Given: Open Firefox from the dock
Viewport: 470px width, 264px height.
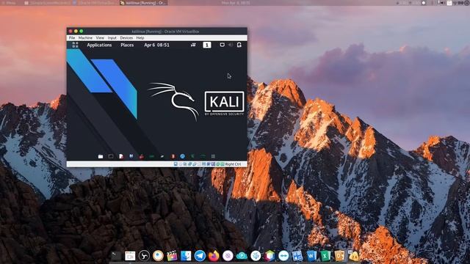Looking at the screenshot, I should click(x=214, y=256).
